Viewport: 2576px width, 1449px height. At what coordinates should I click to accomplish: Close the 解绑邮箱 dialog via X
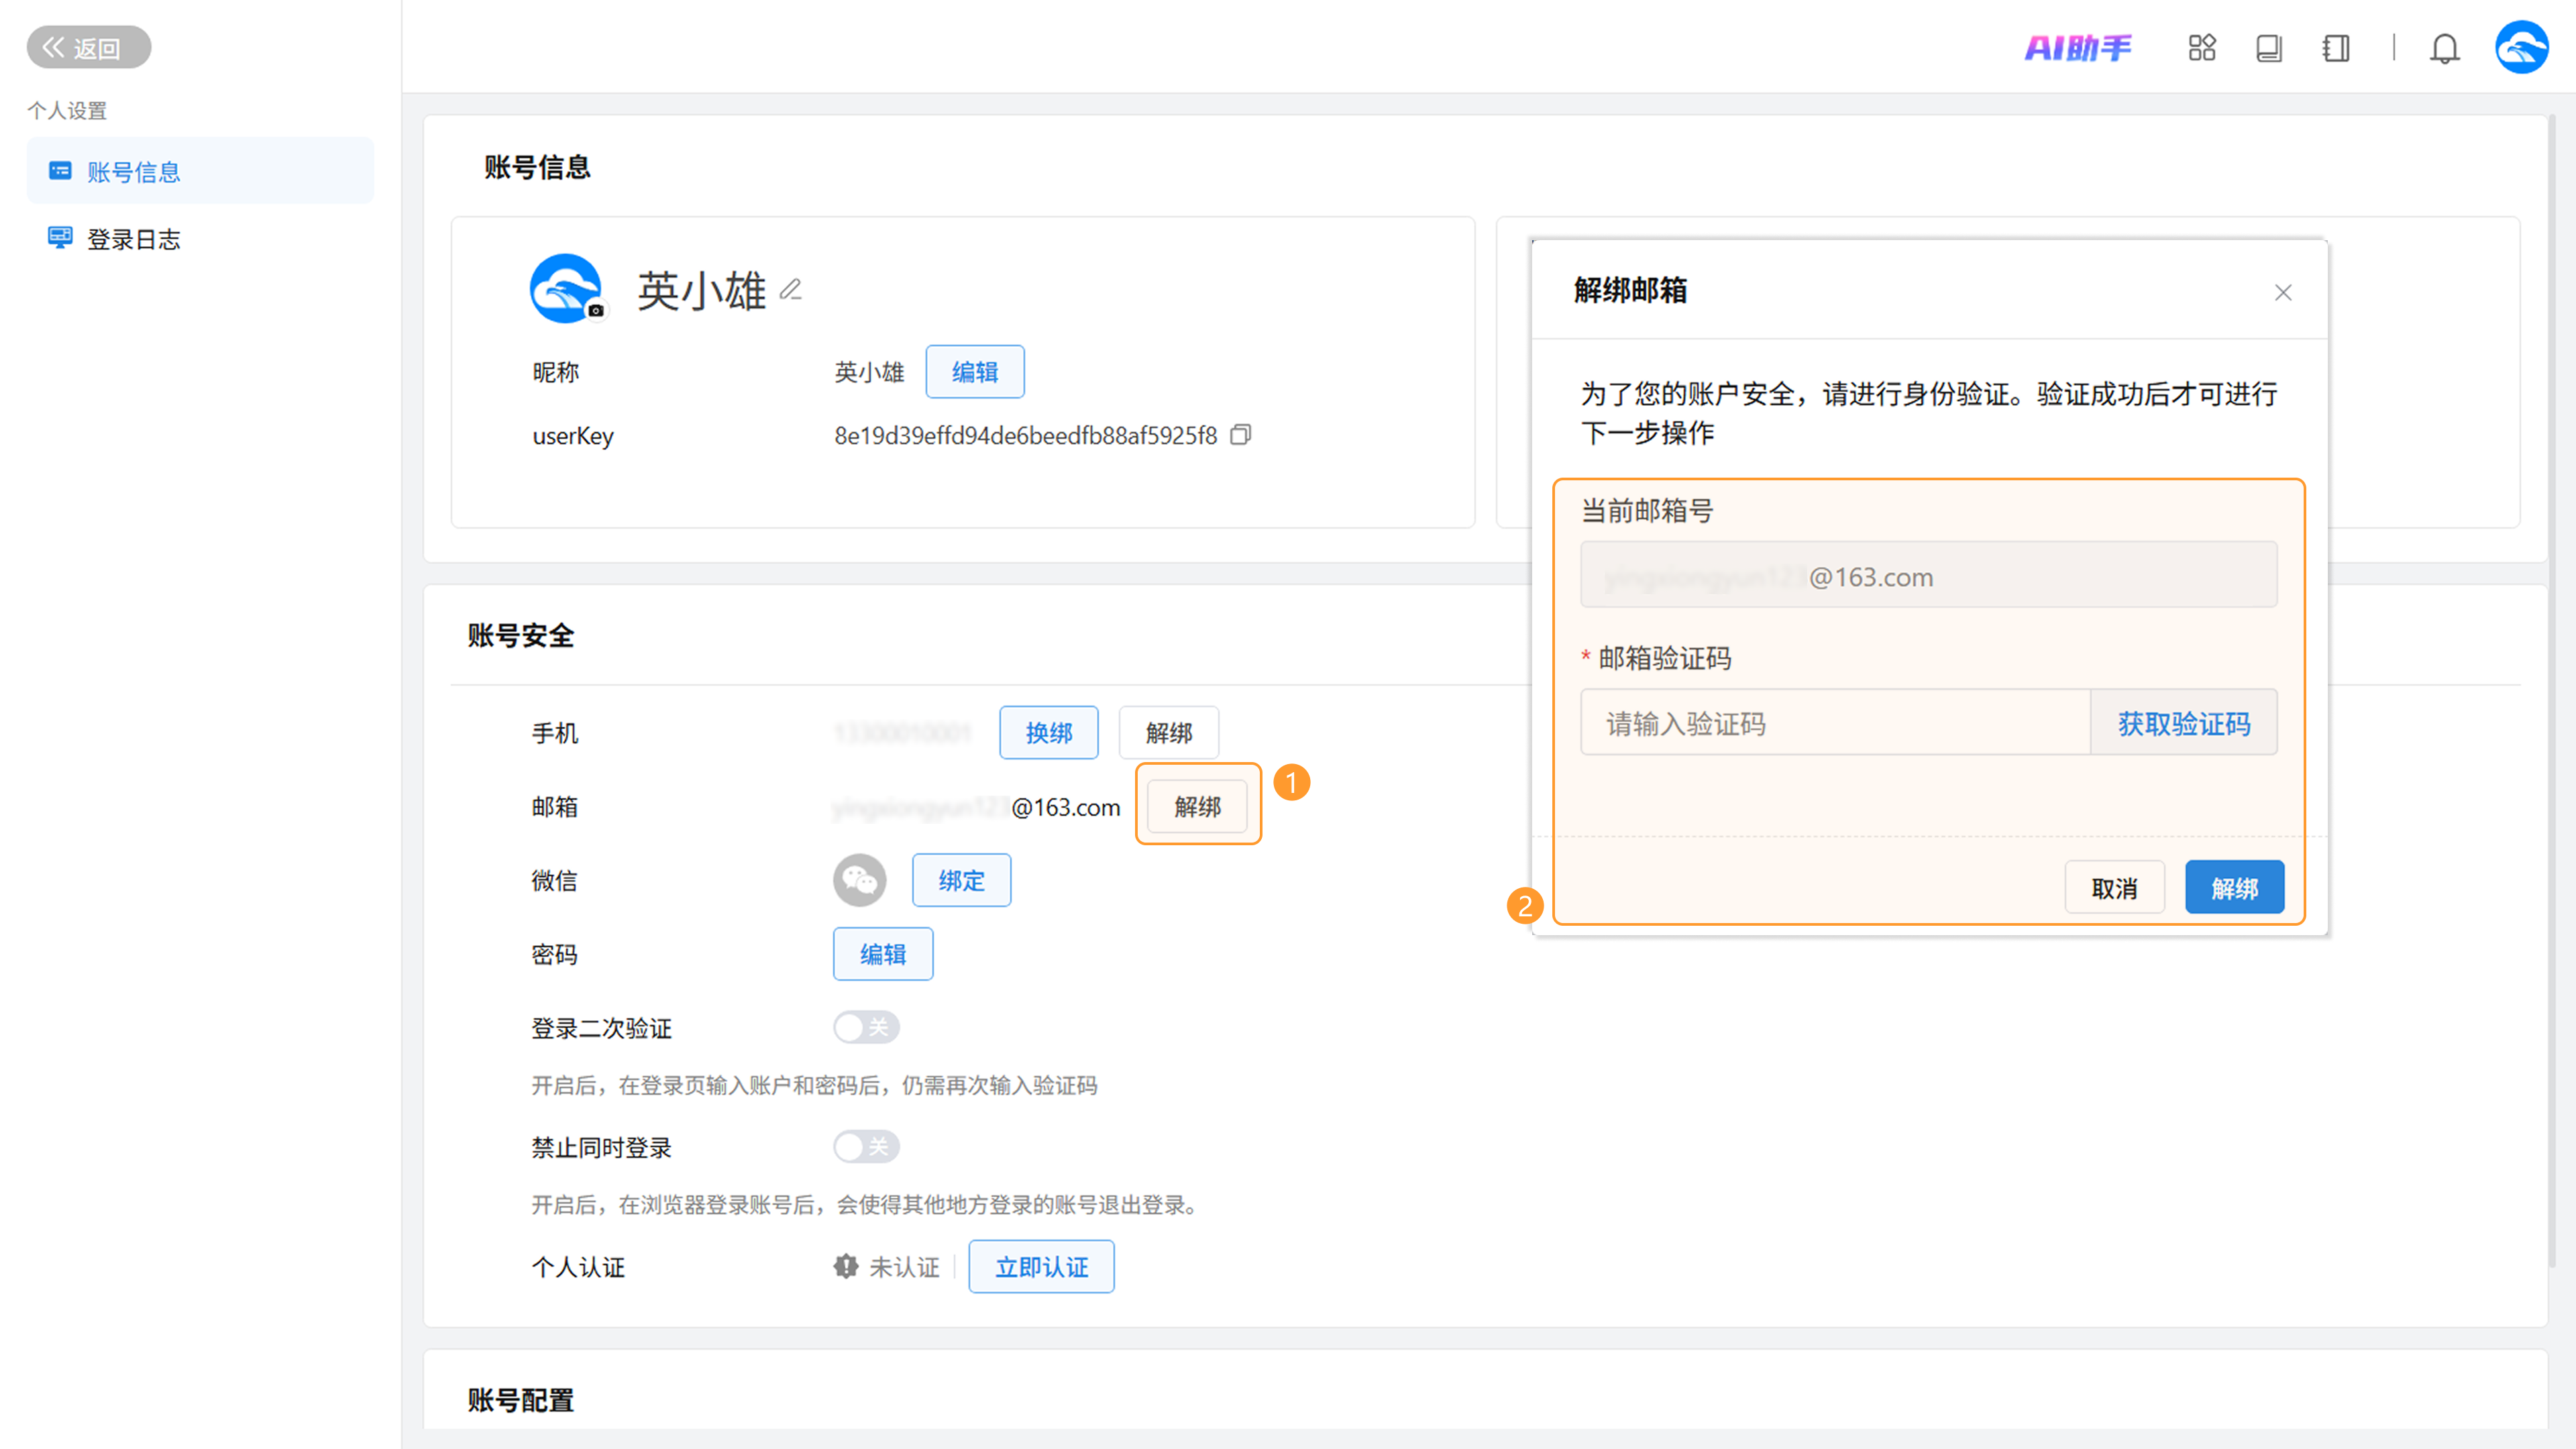(2283, 292)
